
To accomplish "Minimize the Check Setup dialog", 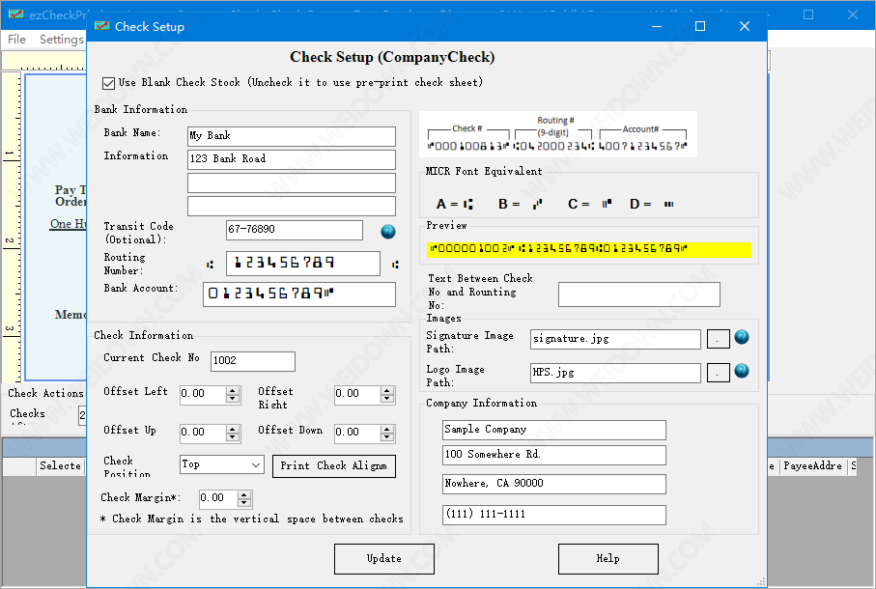I will (x=657, y=26).
